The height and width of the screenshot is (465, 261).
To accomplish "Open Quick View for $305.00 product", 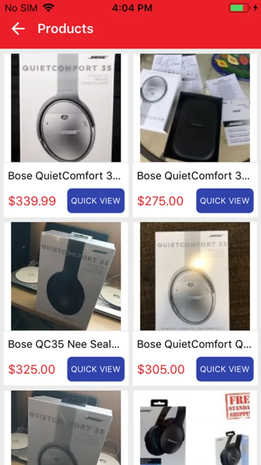I will coord(225,369).
